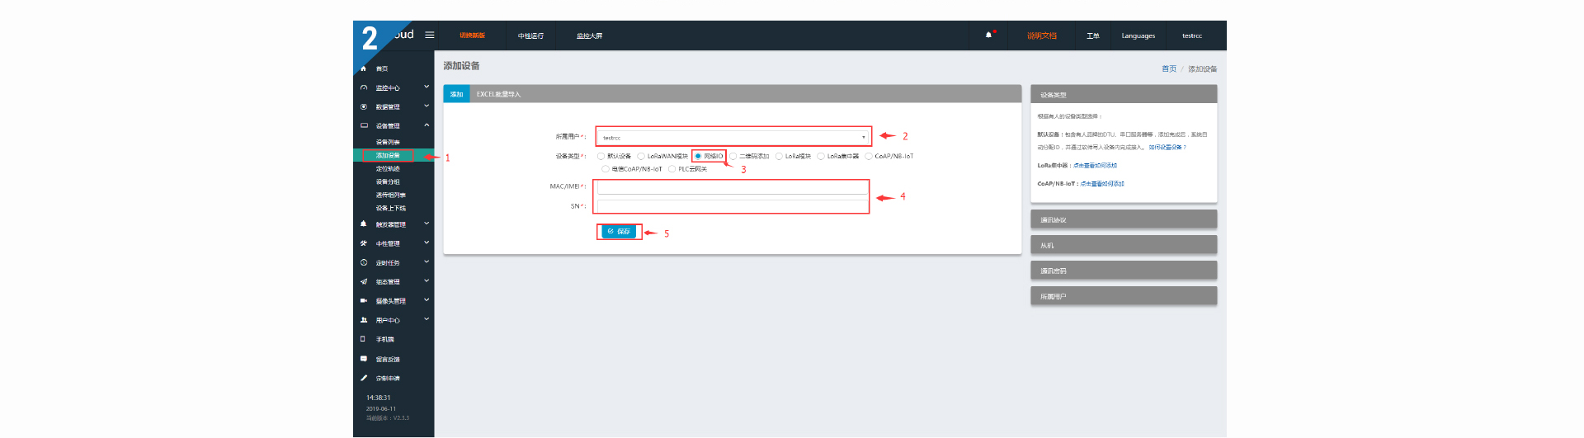Select the 默认设备 device type radio
Viewport: 1584px width, 438px height.
point(601,156)
